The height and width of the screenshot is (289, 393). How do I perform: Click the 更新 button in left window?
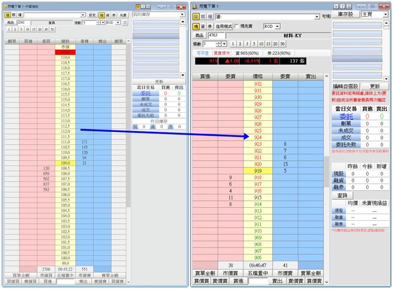tap(159, 82)
